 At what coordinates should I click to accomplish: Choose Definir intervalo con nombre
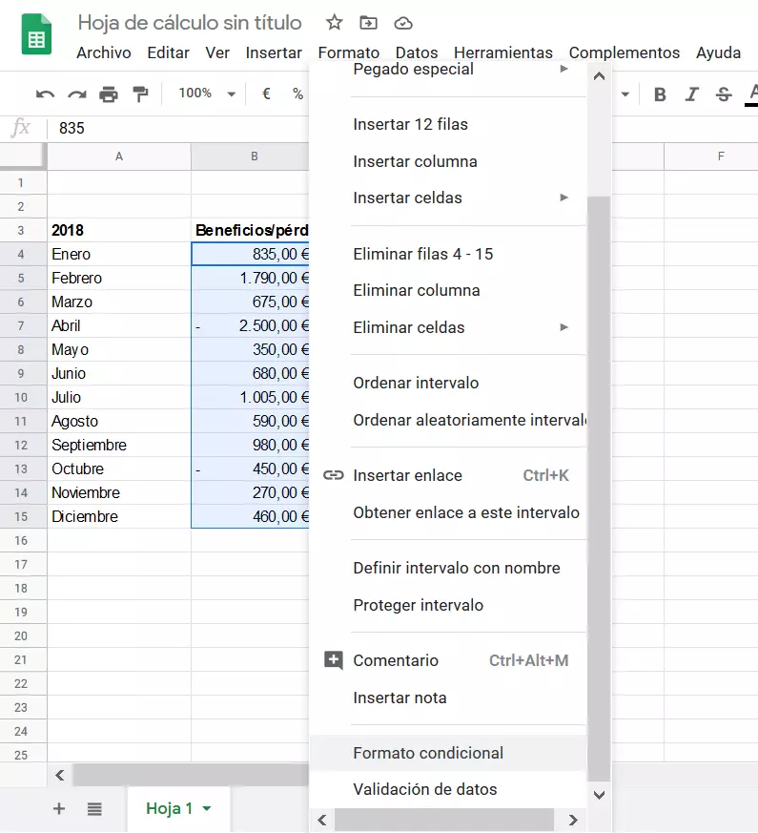click(x=448, y=568)
